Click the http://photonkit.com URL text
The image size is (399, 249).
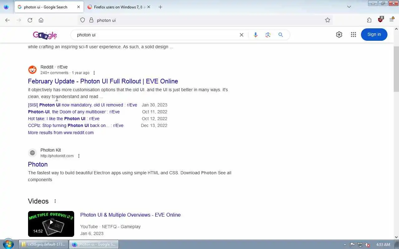click(x=57, y=156)
